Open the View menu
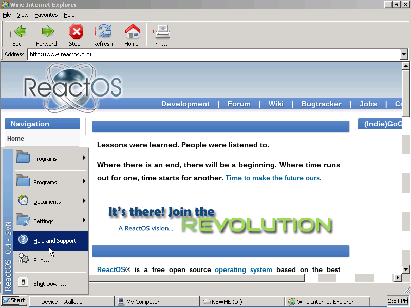 23,15
